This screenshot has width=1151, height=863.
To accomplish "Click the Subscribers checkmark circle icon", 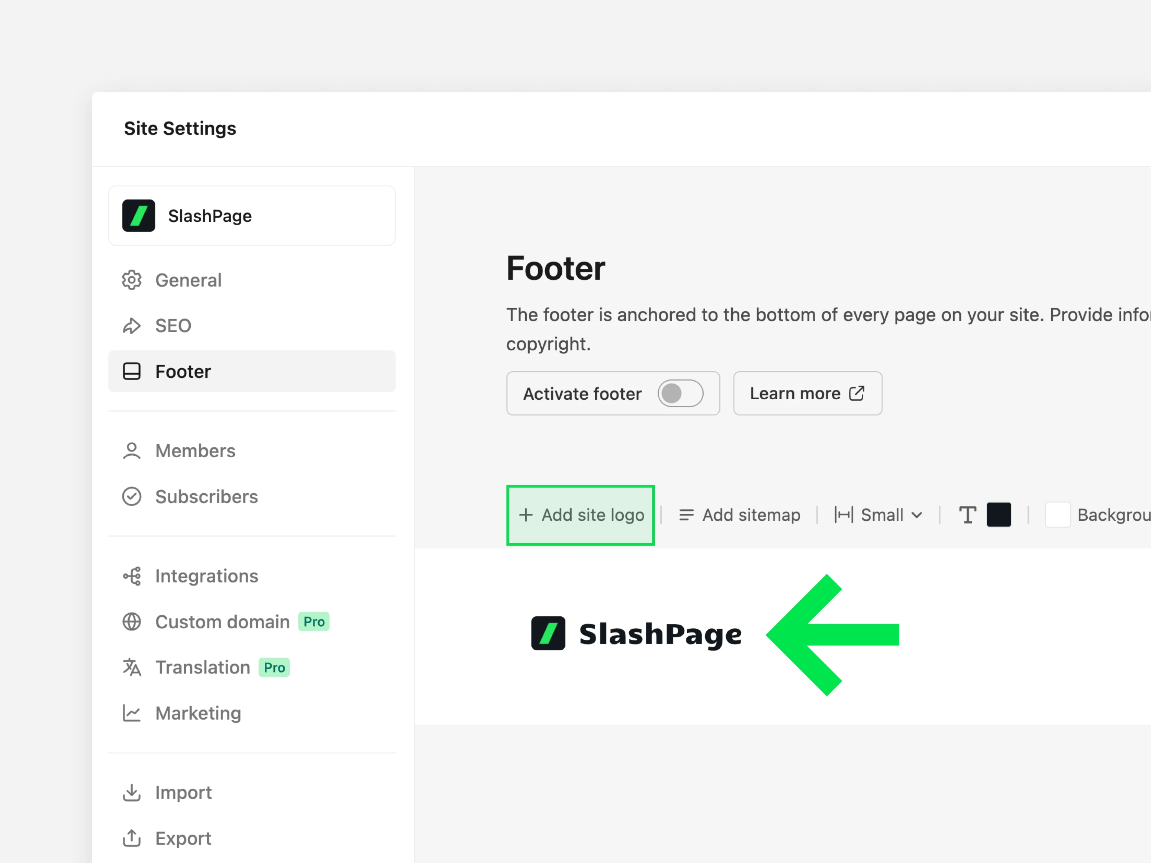I will [x=132, y=496].
